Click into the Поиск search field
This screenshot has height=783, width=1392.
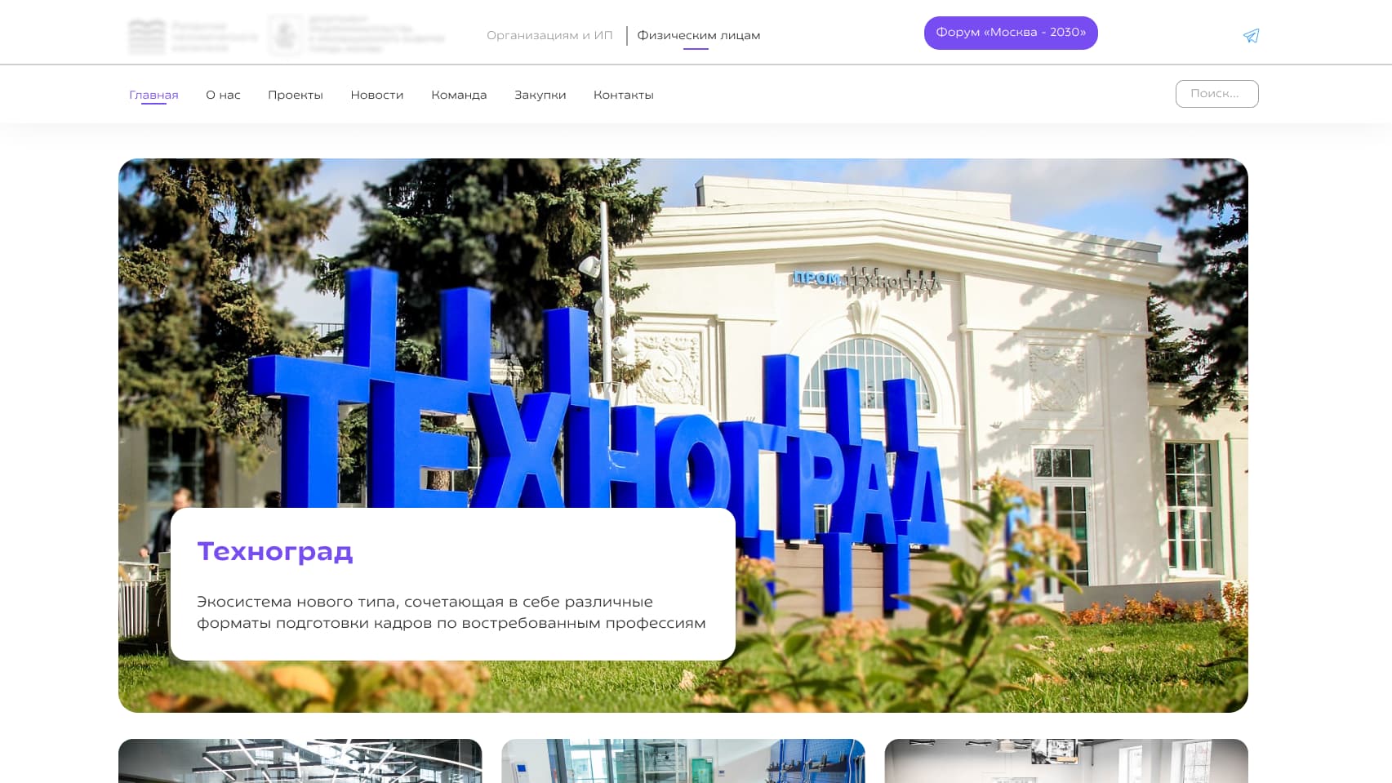(x=1216, y=94)
